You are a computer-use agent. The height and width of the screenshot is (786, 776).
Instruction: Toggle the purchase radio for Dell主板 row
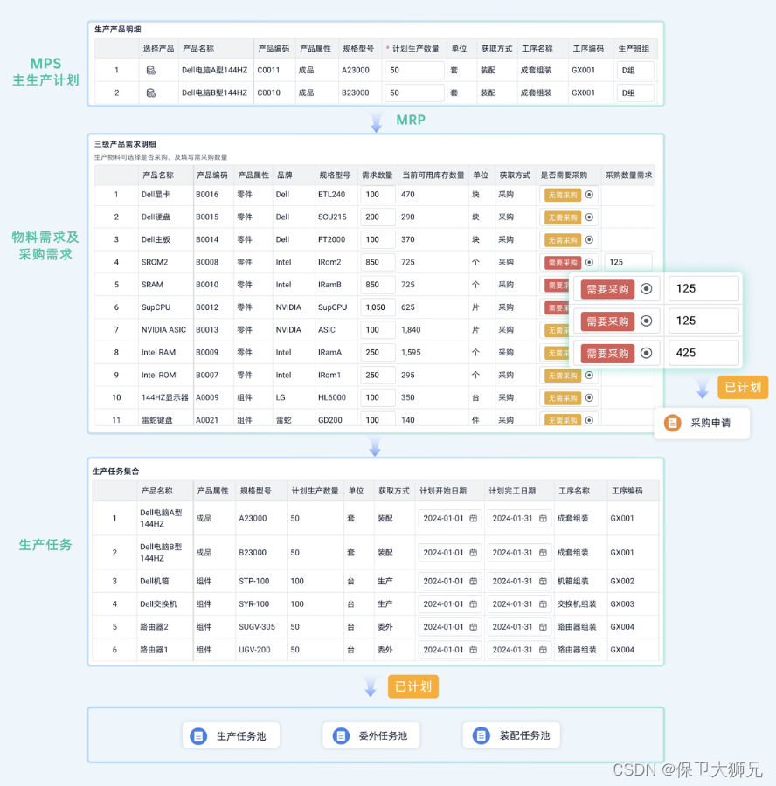coord(589,239)
